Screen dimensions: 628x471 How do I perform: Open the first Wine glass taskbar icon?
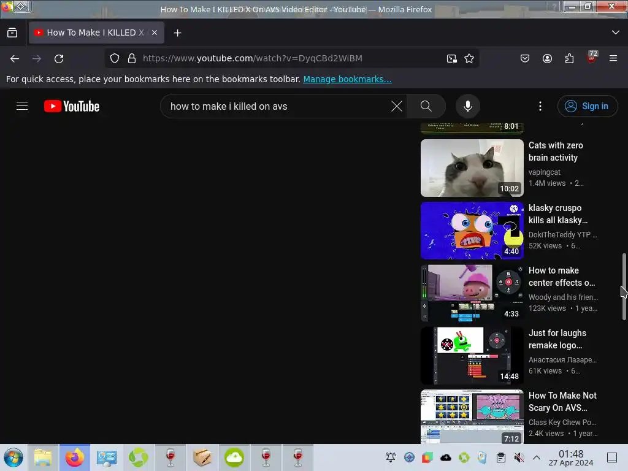(170, 458)
